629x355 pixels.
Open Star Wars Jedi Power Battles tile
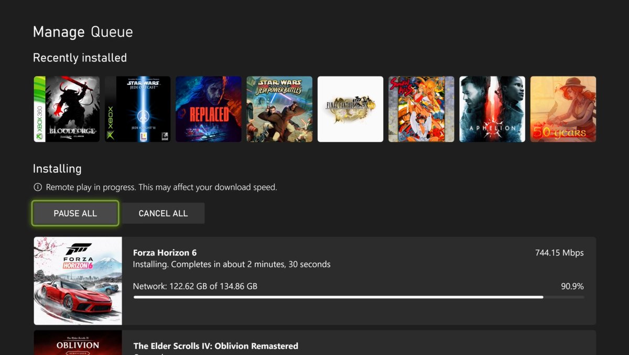[x=279, y=109]
